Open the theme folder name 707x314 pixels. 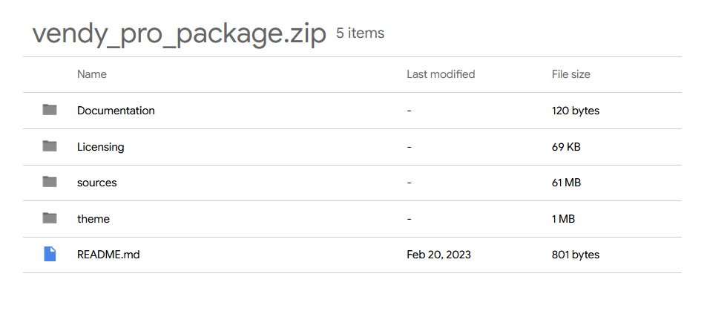(x=93, y=219)
